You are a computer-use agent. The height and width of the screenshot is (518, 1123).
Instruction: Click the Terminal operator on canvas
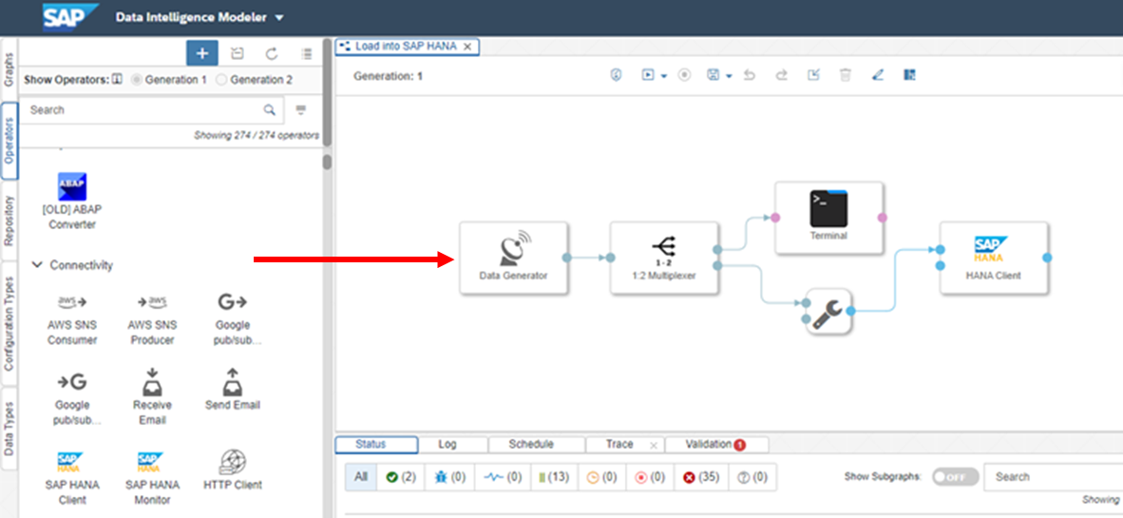828,218
